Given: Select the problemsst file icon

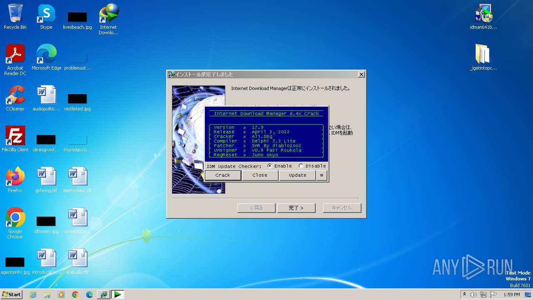Looking at the screenshot, I should [x=77, y=61].
